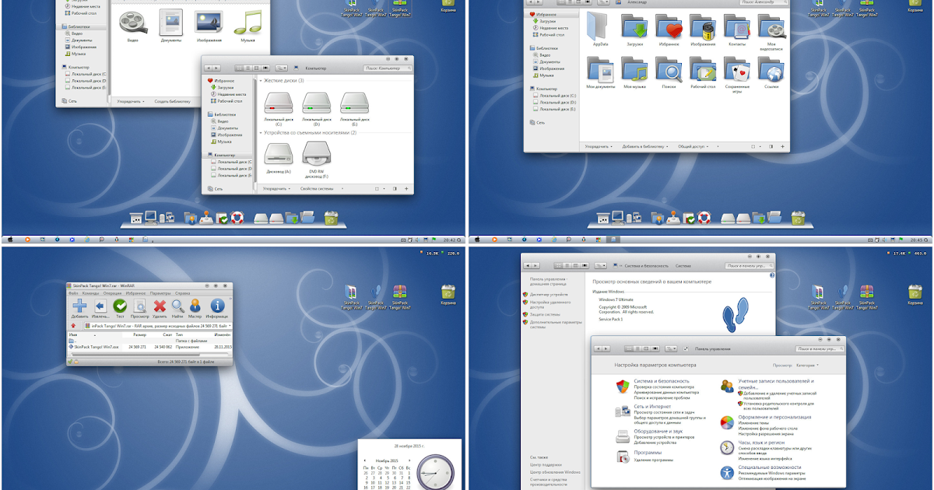Select Сохраненные игры folder icon

point(737,69)
